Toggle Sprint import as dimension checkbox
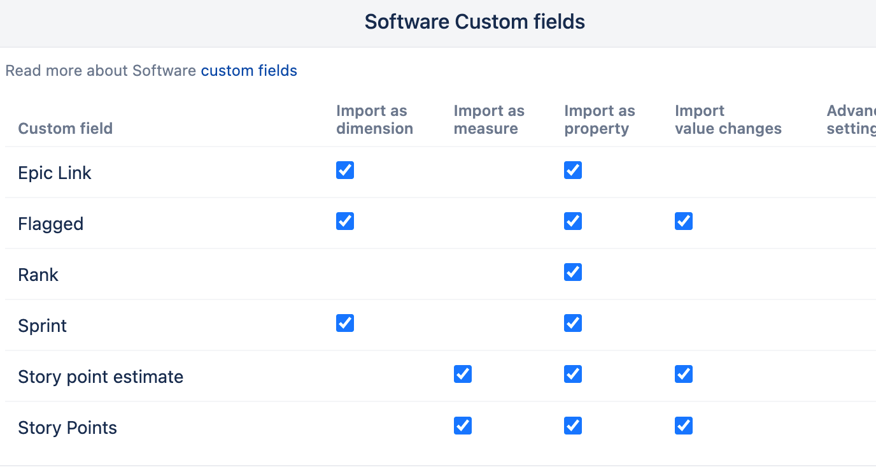The height and width of the screenshot is (467, 876). [x=345, y=323]
